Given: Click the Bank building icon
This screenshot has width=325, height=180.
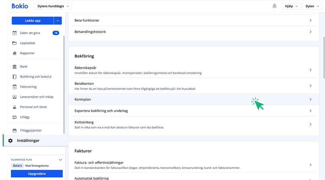Looking at the screenshot, I should [14, 66].
